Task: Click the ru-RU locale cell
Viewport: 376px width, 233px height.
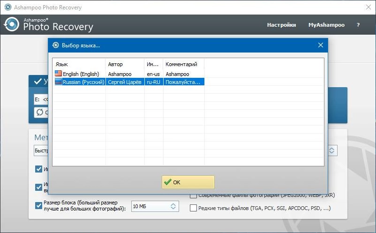Action: [x=153, y=82]
